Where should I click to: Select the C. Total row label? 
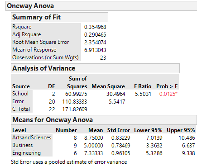(x=21, y=109)
